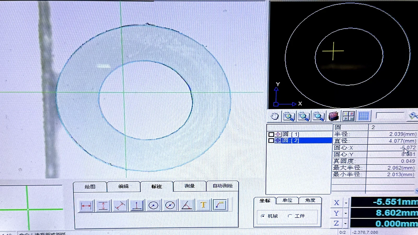
Task: Select the 工件 coordinate radio button
Action: [290, 216]
